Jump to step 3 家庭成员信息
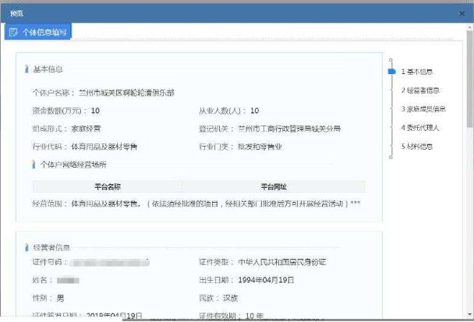This screenshot has width=474, height=322. (423, 109)
